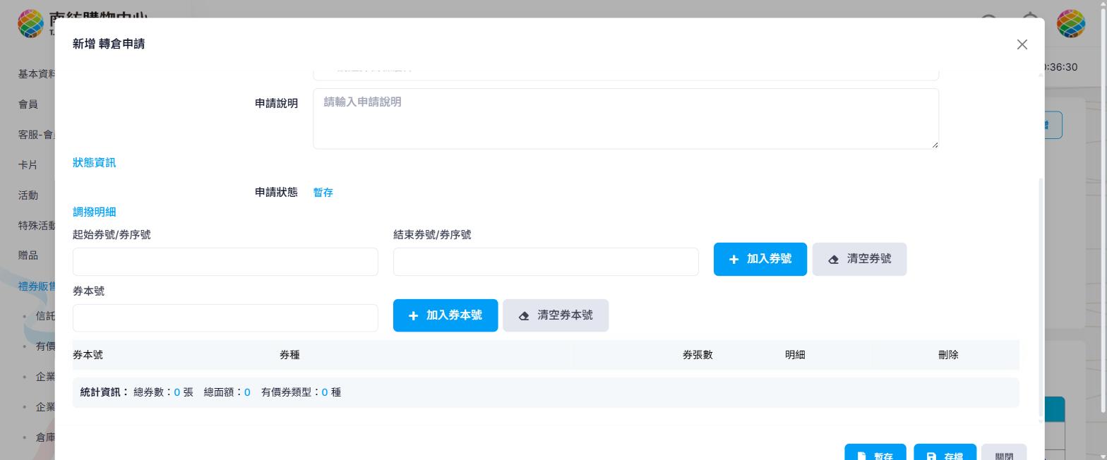Click the 明細 column header
Image resolution: width=1107 pixels, height=460 pixels.
click(795, 355)
